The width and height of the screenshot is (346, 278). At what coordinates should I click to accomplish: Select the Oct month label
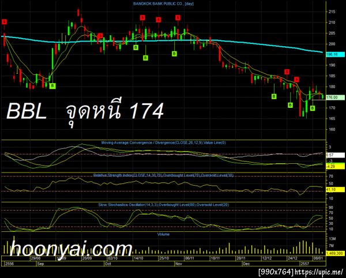coord(108,264)
